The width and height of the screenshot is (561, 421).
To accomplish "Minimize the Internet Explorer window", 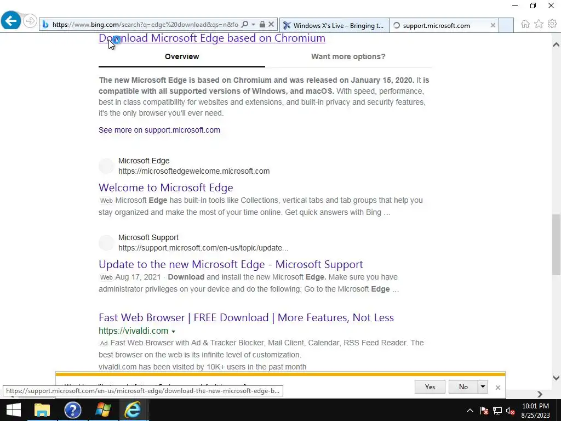I will pyautogui.click(x=515, y=5).
